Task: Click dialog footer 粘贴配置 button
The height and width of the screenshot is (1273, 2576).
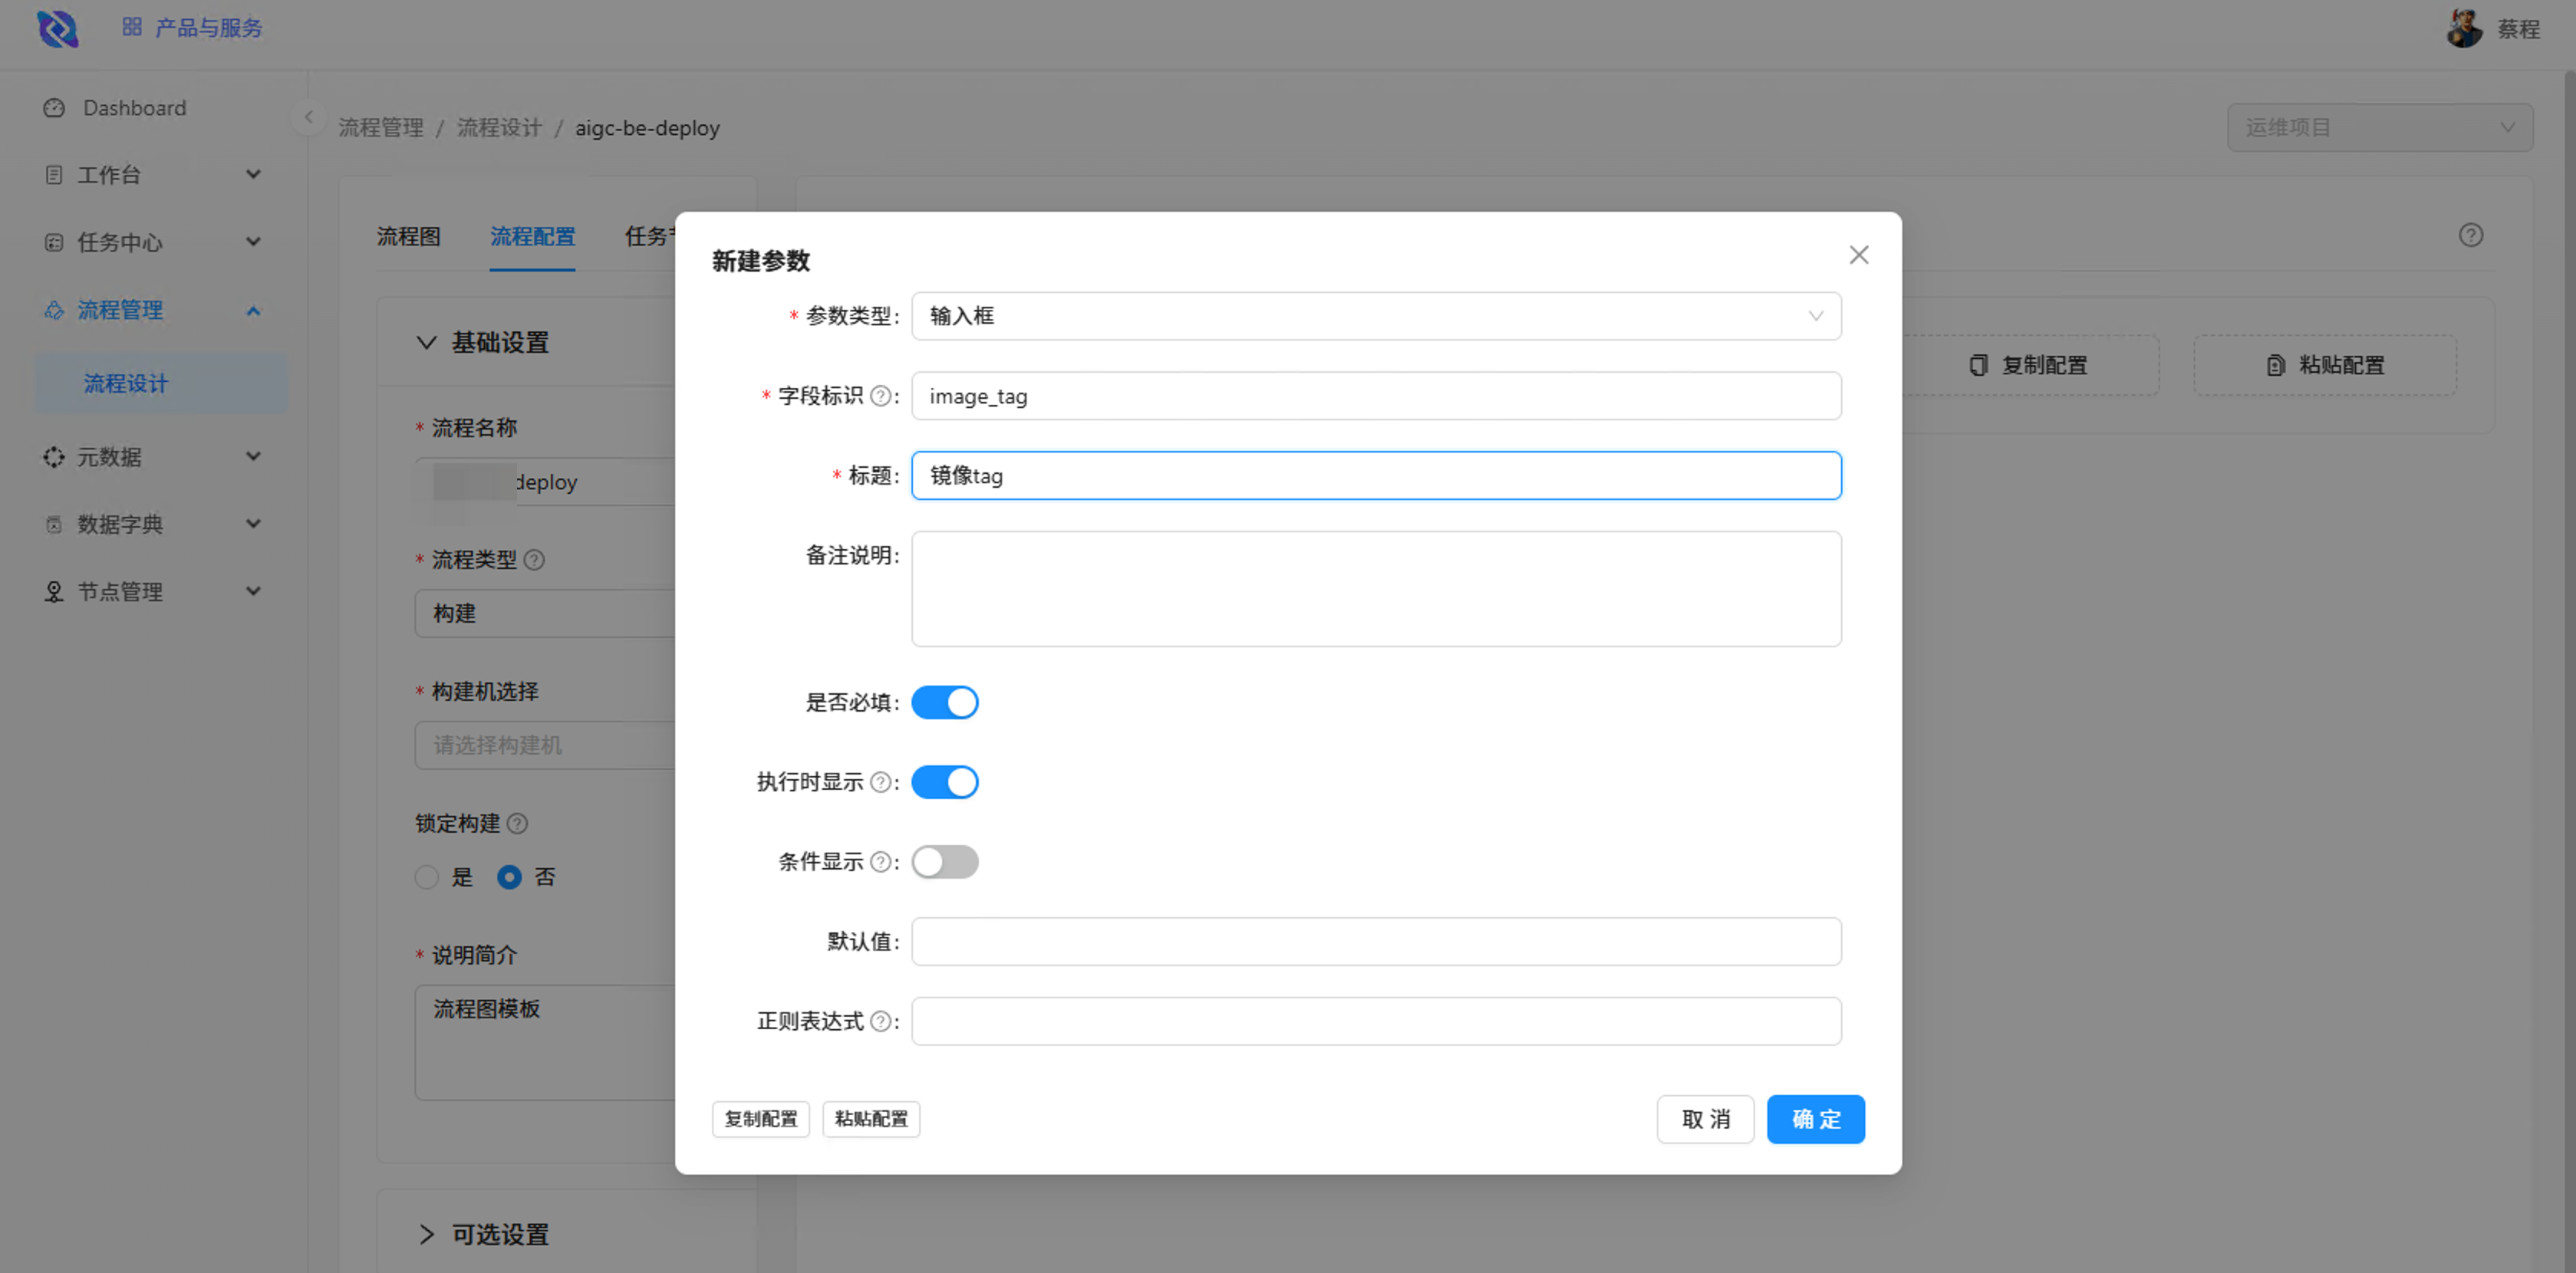Action: click(871, 1119)
